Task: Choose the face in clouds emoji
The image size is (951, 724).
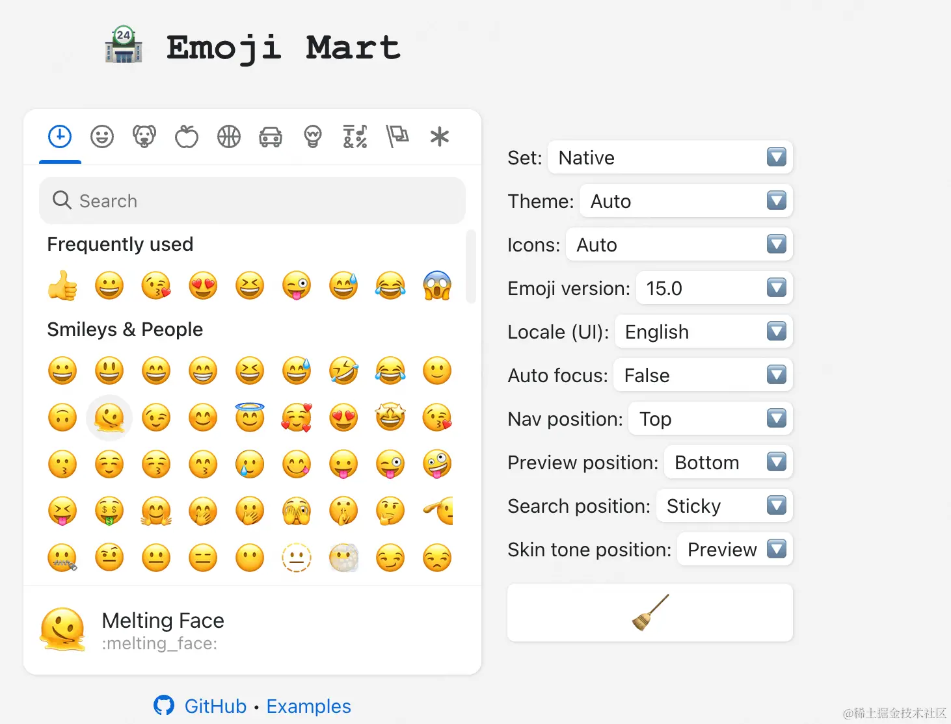Action: (343, 558)
